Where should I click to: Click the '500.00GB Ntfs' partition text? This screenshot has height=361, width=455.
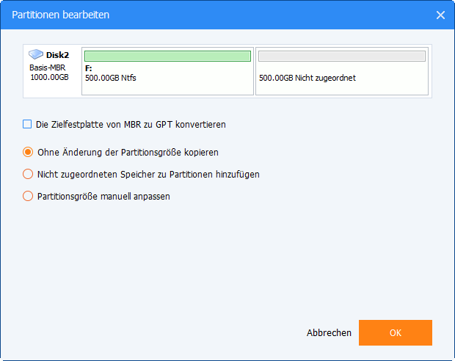[x=111, y=78]
